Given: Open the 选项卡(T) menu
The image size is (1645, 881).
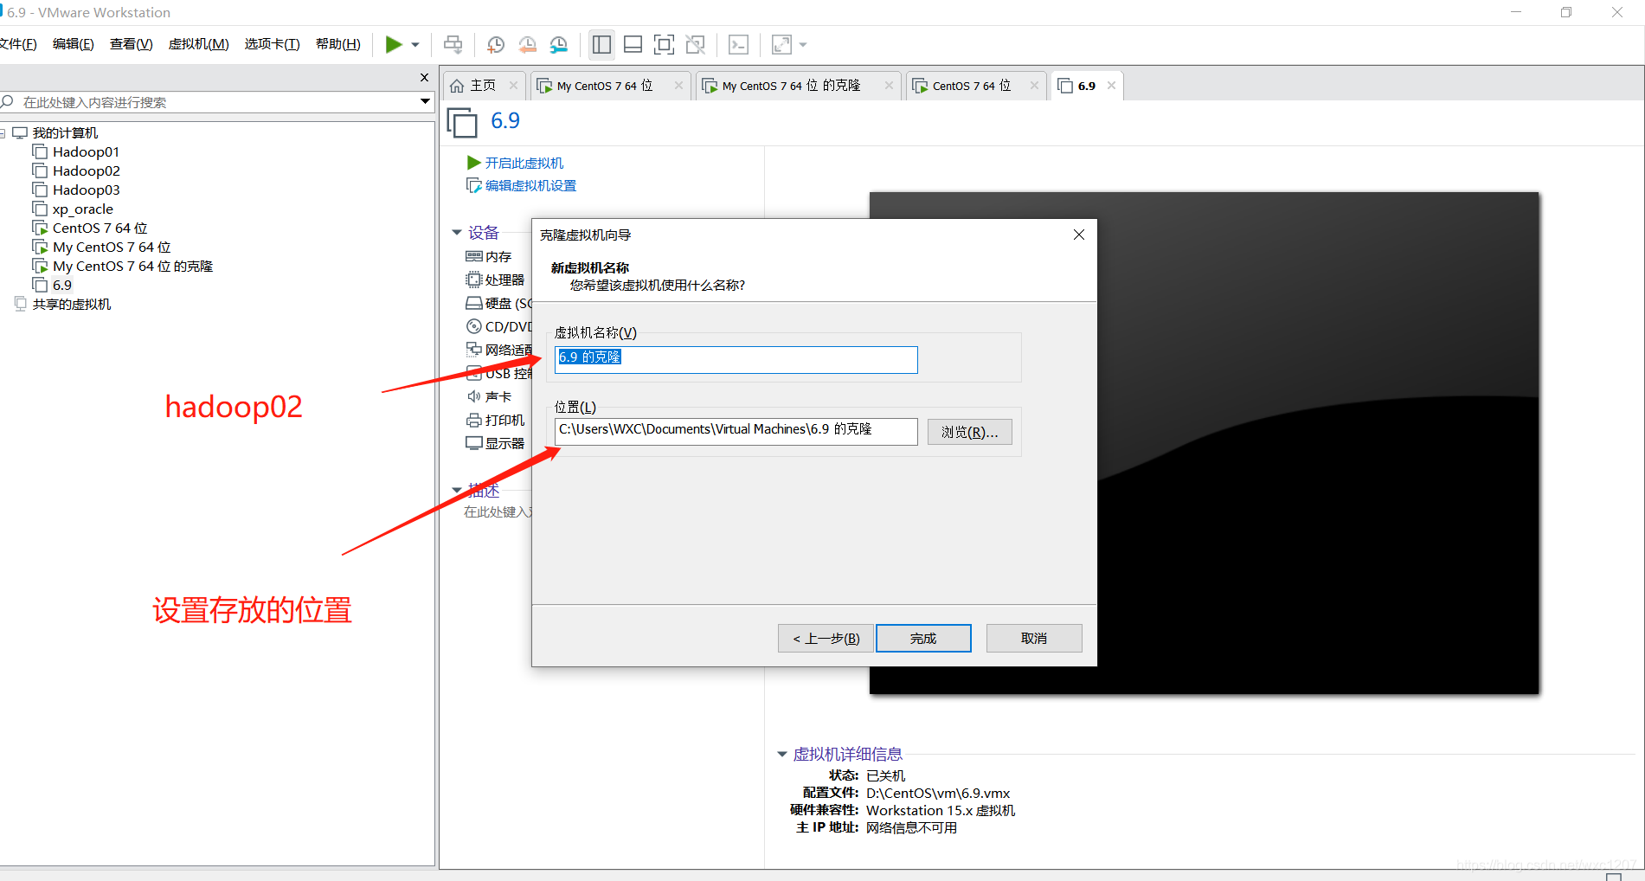Looking at the screenshot, I should (x=272, y=44).
